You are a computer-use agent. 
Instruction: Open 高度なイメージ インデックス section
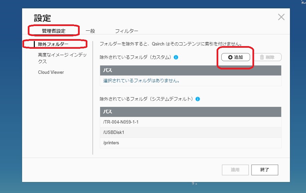pyautogui.click(x=62, y=58)
